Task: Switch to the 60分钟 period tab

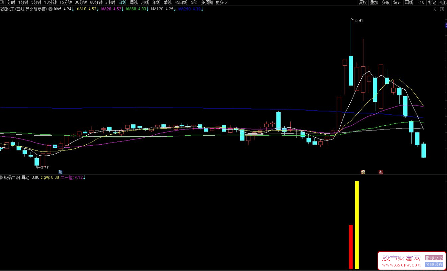Action: coord(96,2)
